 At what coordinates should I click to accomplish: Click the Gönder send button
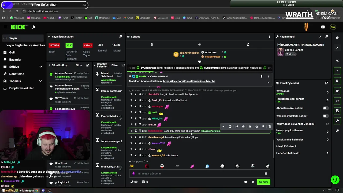[263, 182]
